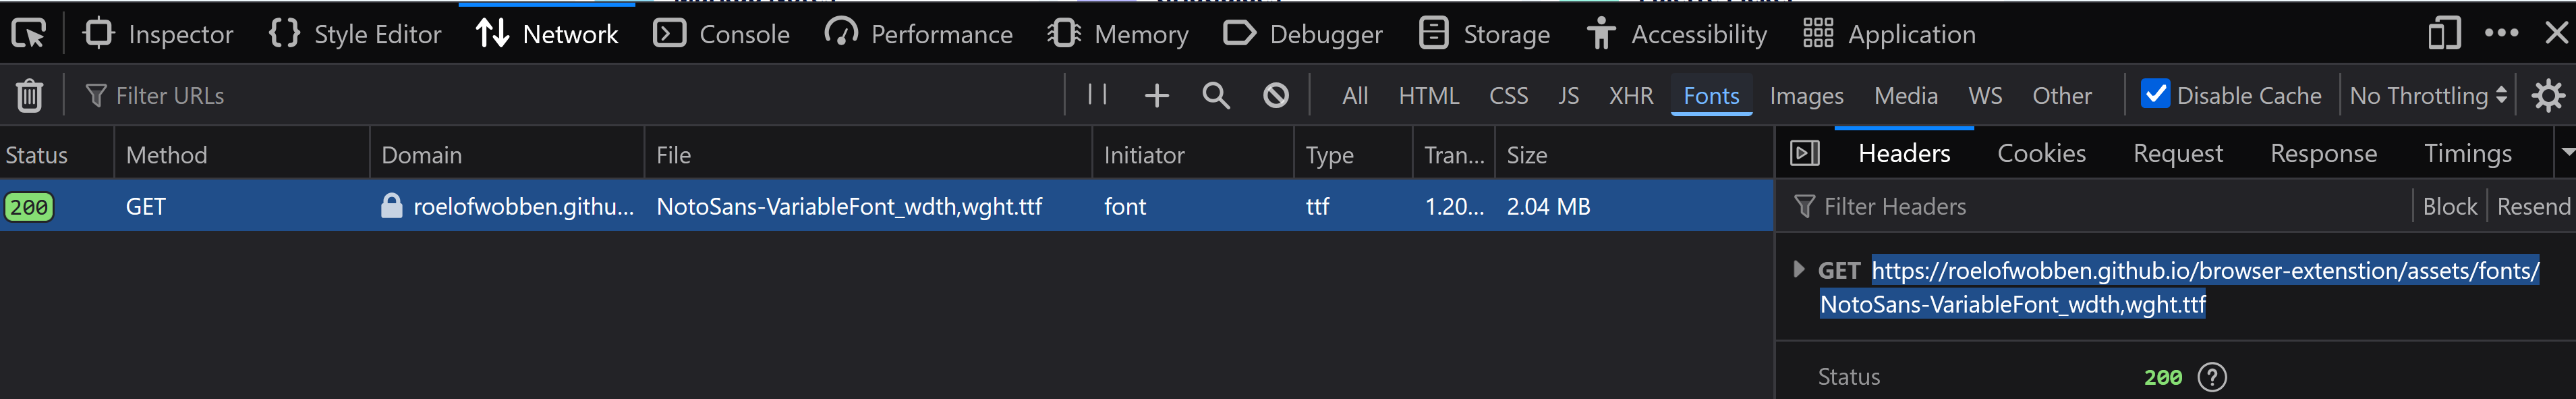Uncheck the Disable Cache checkbox

coord(2155,95)
